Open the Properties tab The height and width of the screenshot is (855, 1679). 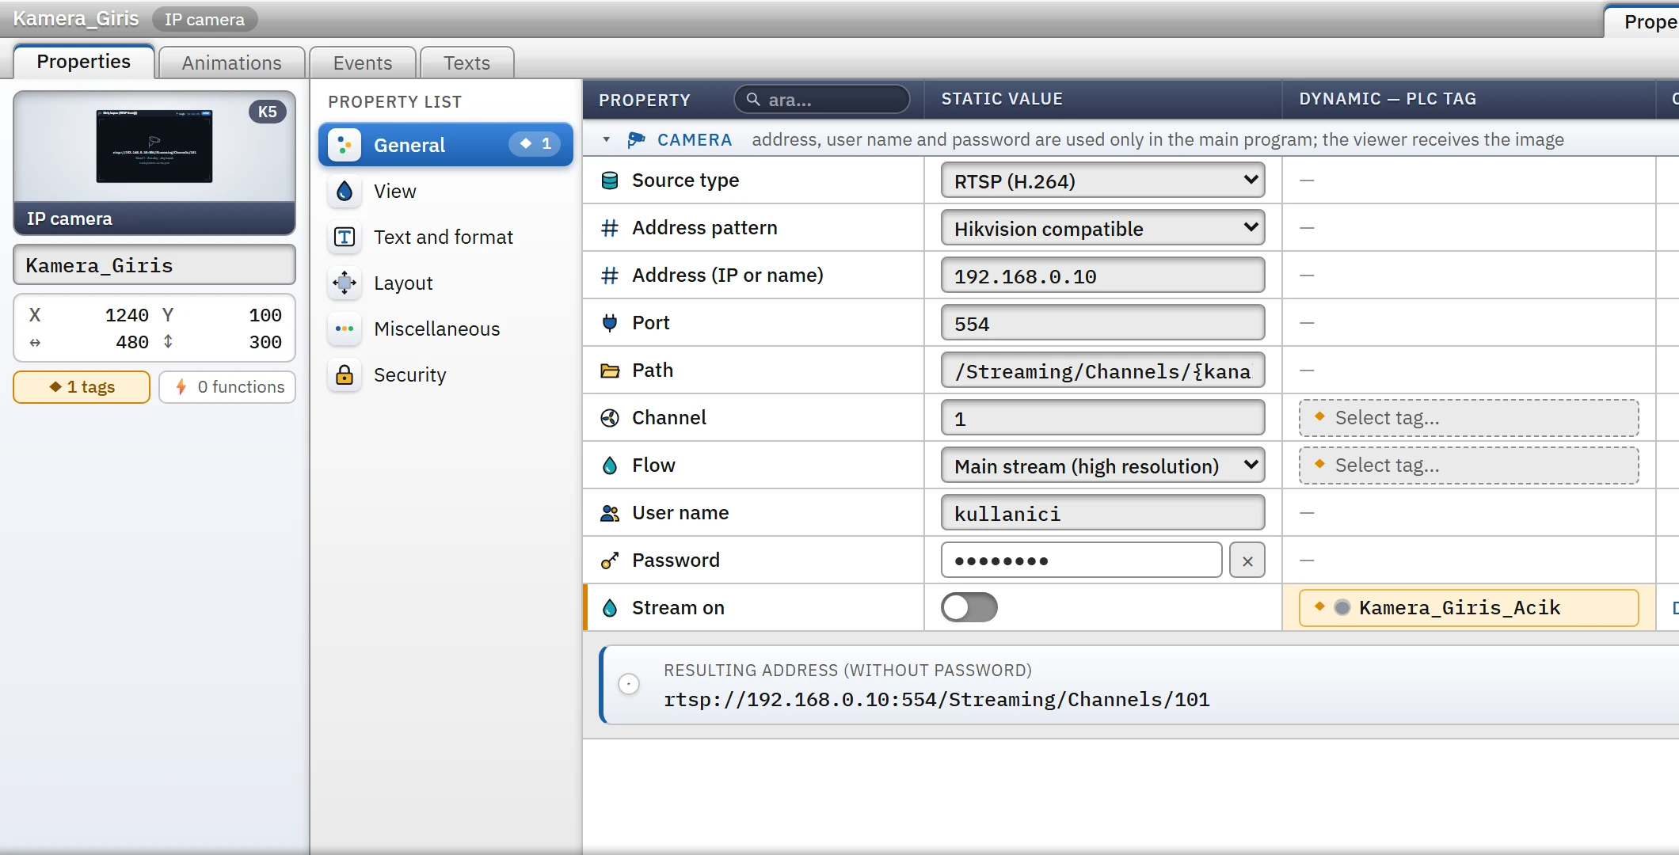tap(84, 62)
